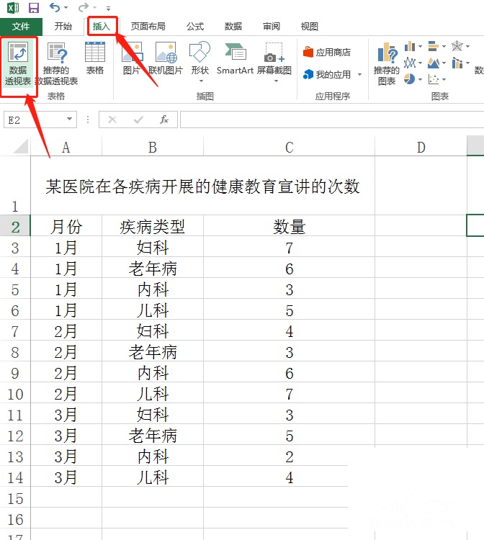Click the formula bar confirm checkmark

[138, 120]
